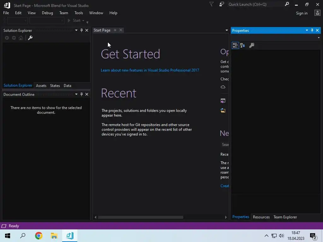
Task: Close the Solution Explorer panel
Action: click(87, 31)
